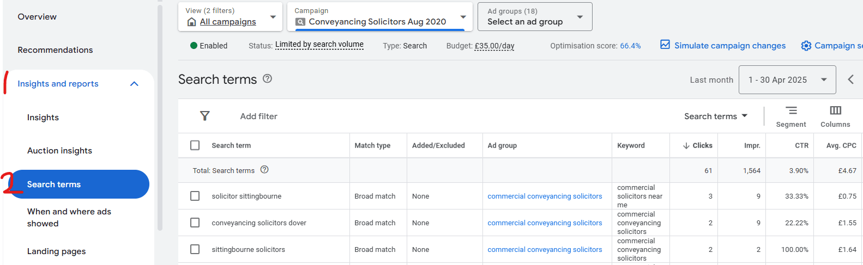Select Search terms in the sidebar
The height and width of the screenshot is (265, 863).
click(x=80, y=184)
